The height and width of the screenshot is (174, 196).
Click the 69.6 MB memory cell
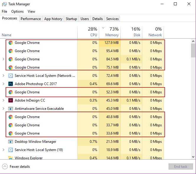click(110, 84)
